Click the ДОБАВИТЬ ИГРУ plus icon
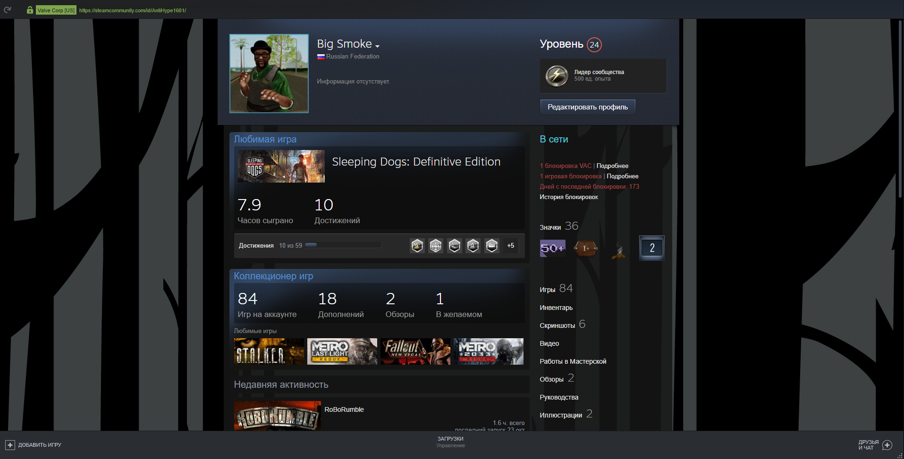The height and width of the screenshot is (459, 904). tap(10, 445)
